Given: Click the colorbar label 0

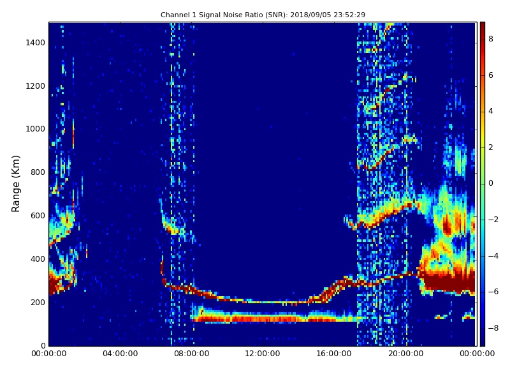Looking at the screenshot, I should pyautogui.click(x=491, y=183).
